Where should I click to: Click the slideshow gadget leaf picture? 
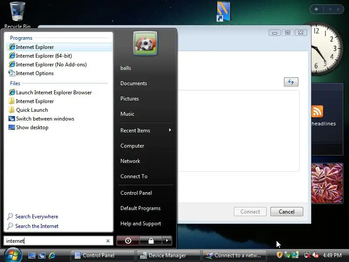point(327,183)
